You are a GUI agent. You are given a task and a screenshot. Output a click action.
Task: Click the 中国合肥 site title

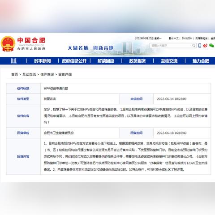tap(31, 40)
